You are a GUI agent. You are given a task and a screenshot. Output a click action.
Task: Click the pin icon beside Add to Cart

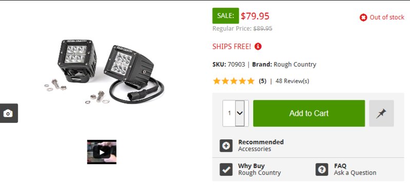[381, 113]
